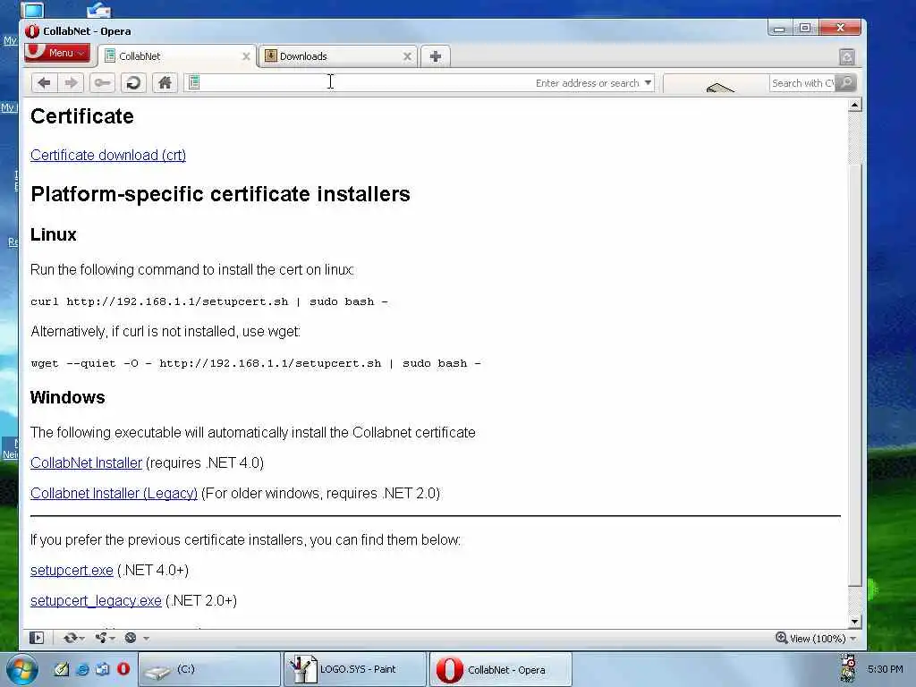Open Opera Link sync icon in status bar
This screenshot has height=687, width=916.
point(71,638)
